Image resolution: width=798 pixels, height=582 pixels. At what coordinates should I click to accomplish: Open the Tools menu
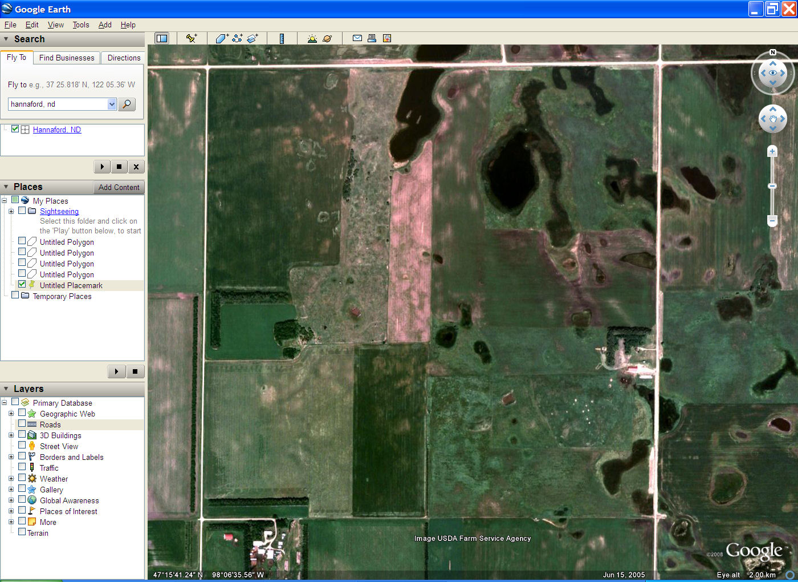point(81,25)
